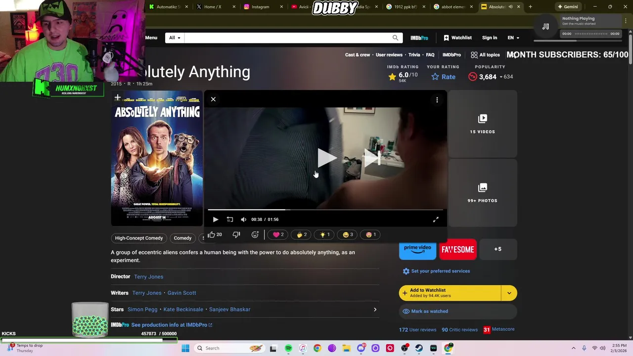
Task: Watch on Fawesome
Action: (458, 250)
